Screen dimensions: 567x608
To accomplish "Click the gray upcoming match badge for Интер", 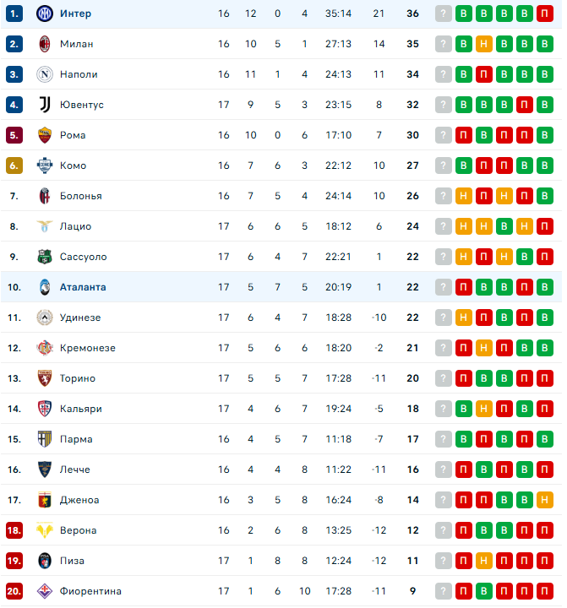I will [x=443, y=14].
